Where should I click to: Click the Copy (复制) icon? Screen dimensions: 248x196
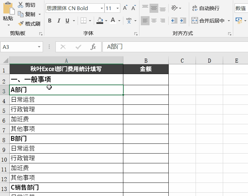[x=20, y=14]
